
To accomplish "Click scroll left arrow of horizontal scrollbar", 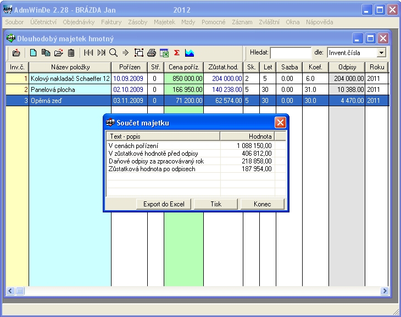I will point(10,291).
